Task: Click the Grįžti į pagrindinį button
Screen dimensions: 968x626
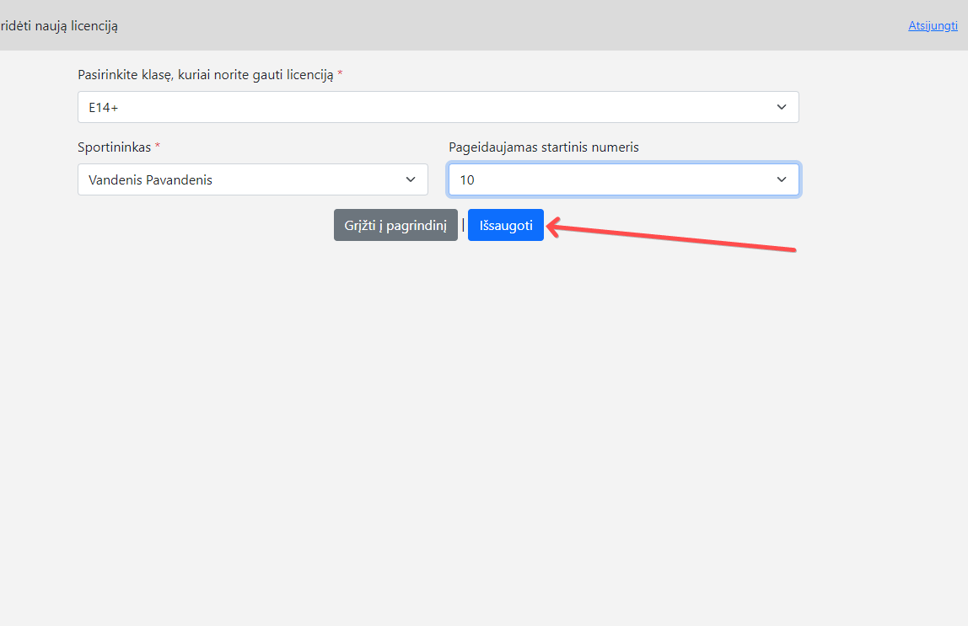Action: 395,225
